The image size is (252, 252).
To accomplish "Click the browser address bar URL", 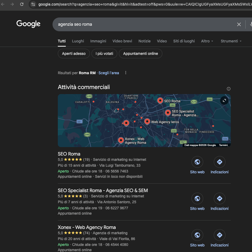I will click(145, 4).
